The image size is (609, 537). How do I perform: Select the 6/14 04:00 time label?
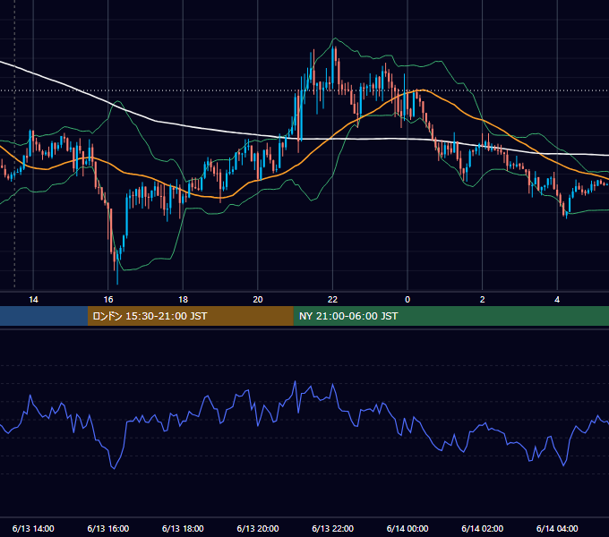pyautogui.click(x=557, y=528)
